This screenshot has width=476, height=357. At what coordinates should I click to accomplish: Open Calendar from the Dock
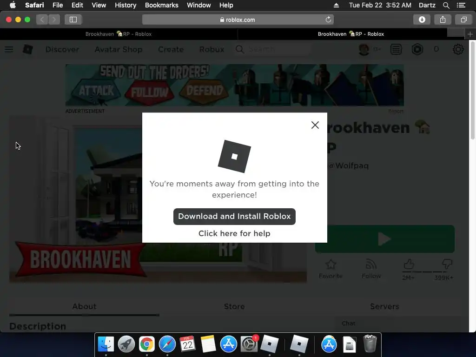click(187, 344)
